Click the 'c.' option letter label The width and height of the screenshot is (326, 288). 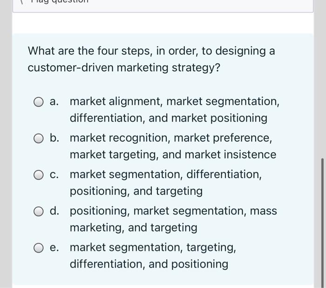click(x=55, y=175)
